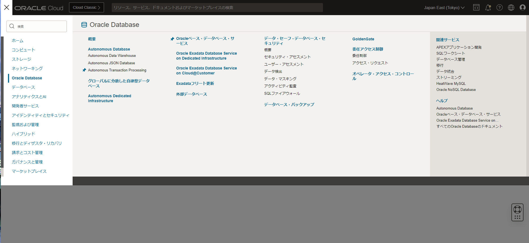Select ストレージ in the navigation menu
The height and width of the screenshot is (243, 529).
point(21,59)
